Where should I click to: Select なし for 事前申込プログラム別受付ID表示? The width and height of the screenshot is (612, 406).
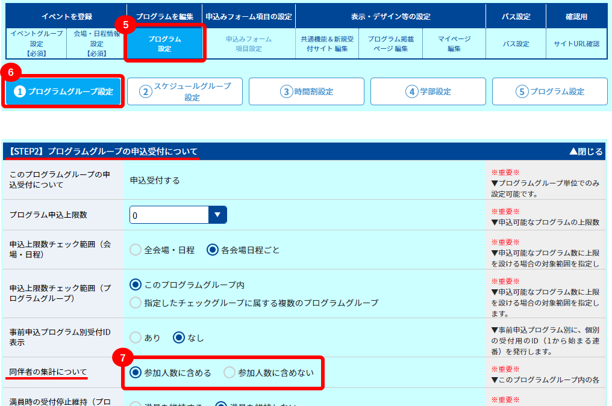pyautogui.click(x=179, y=337)
